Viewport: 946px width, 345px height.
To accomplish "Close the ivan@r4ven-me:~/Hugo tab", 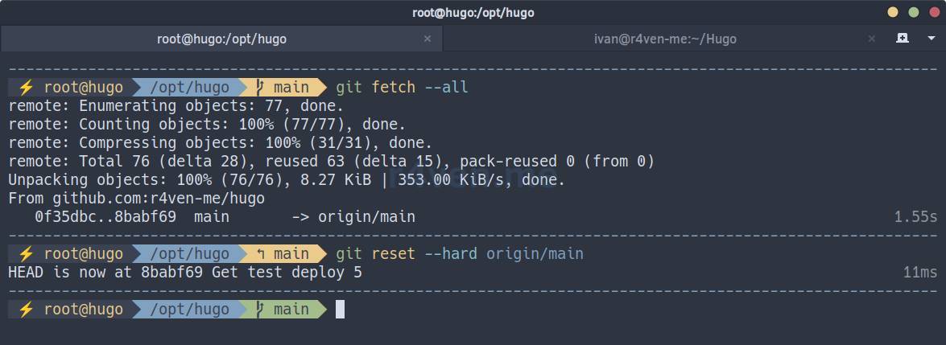I will pyautogui.click(x=870, y=39).
